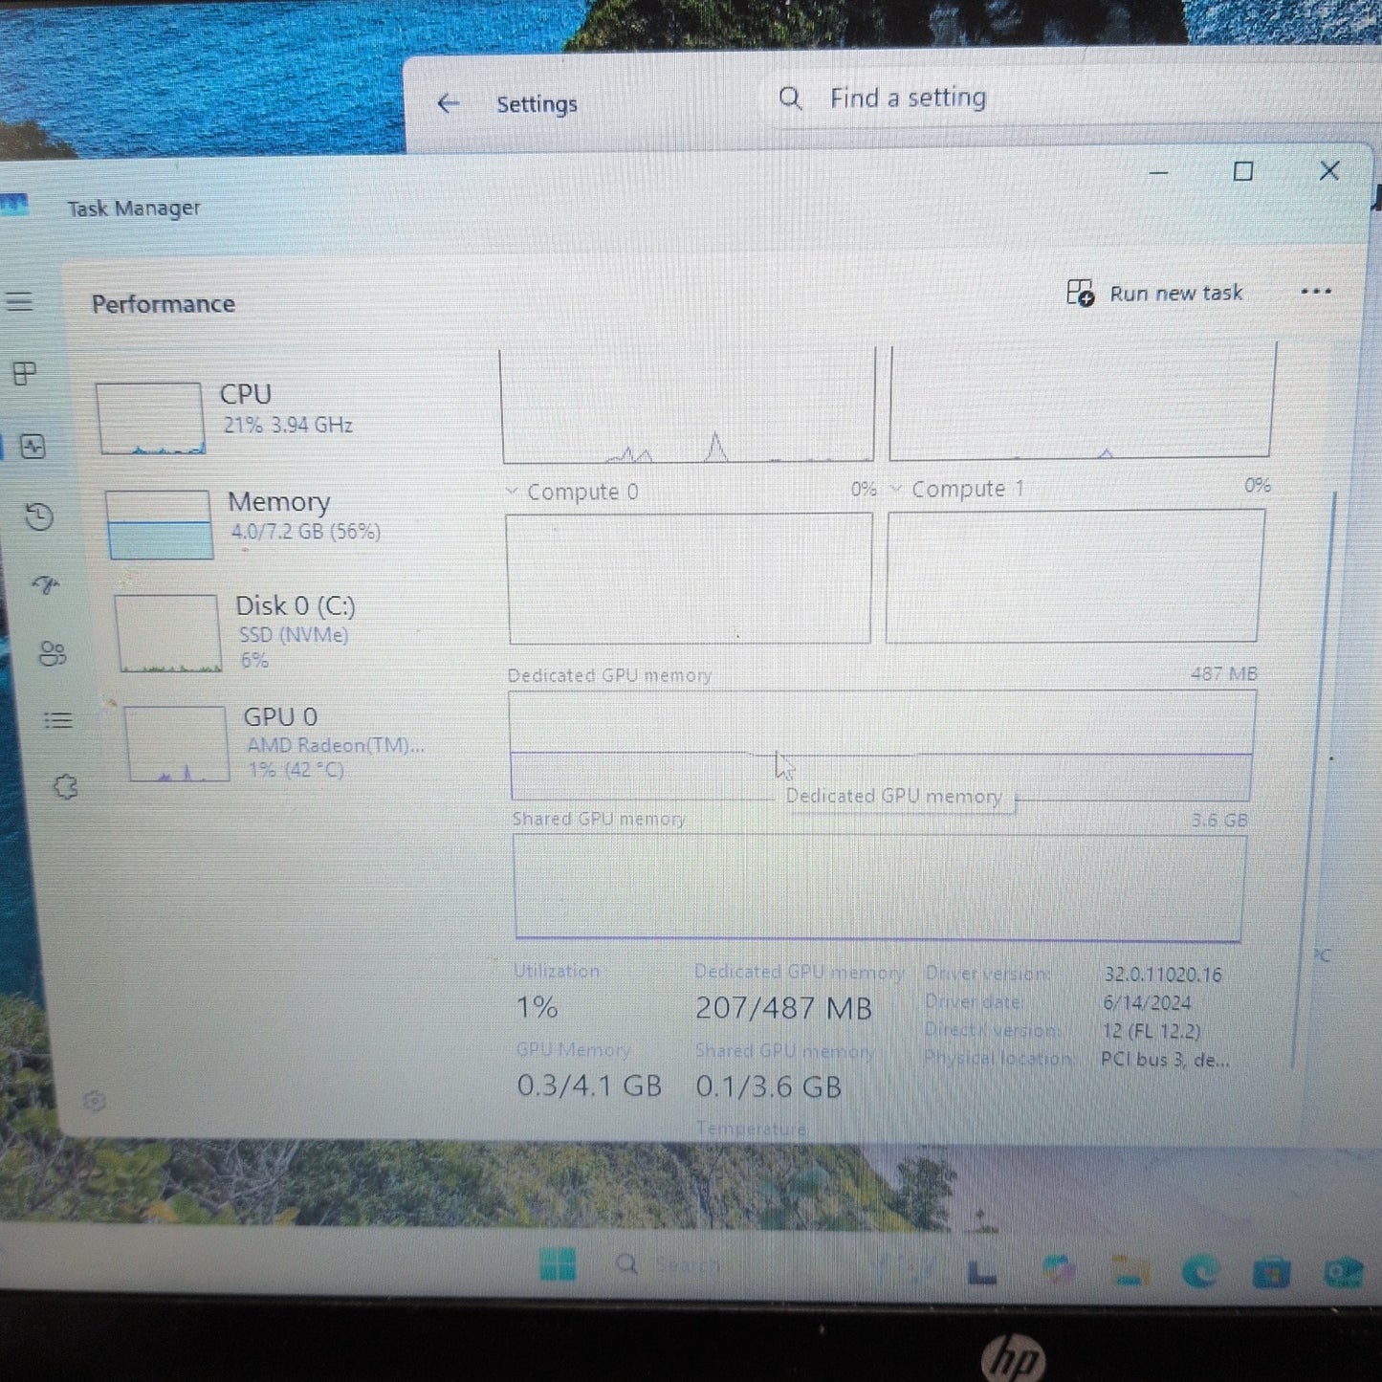Open Microsoft Edge on taskbar
This screenshot has height=1382, width=1382.
coord(1200,1271)
